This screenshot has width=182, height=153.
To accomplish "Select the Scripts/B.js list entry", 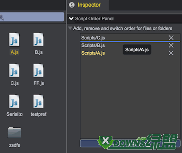I will click(130, 45).
